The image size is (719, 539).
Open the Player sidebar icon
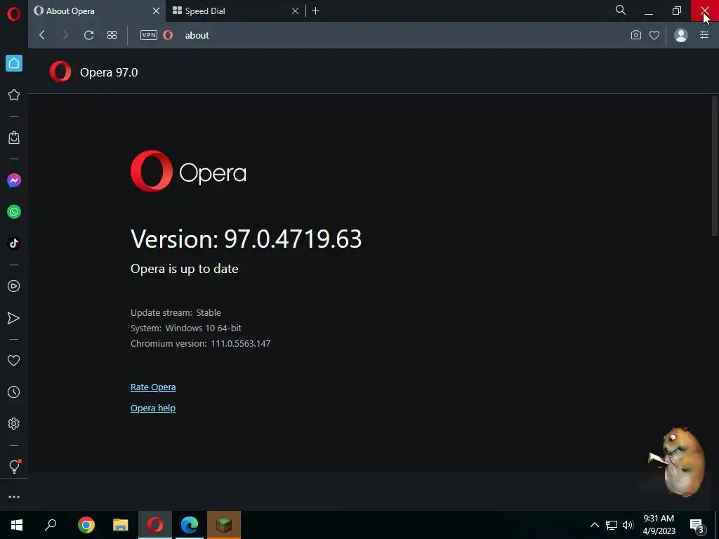[14, 286]
